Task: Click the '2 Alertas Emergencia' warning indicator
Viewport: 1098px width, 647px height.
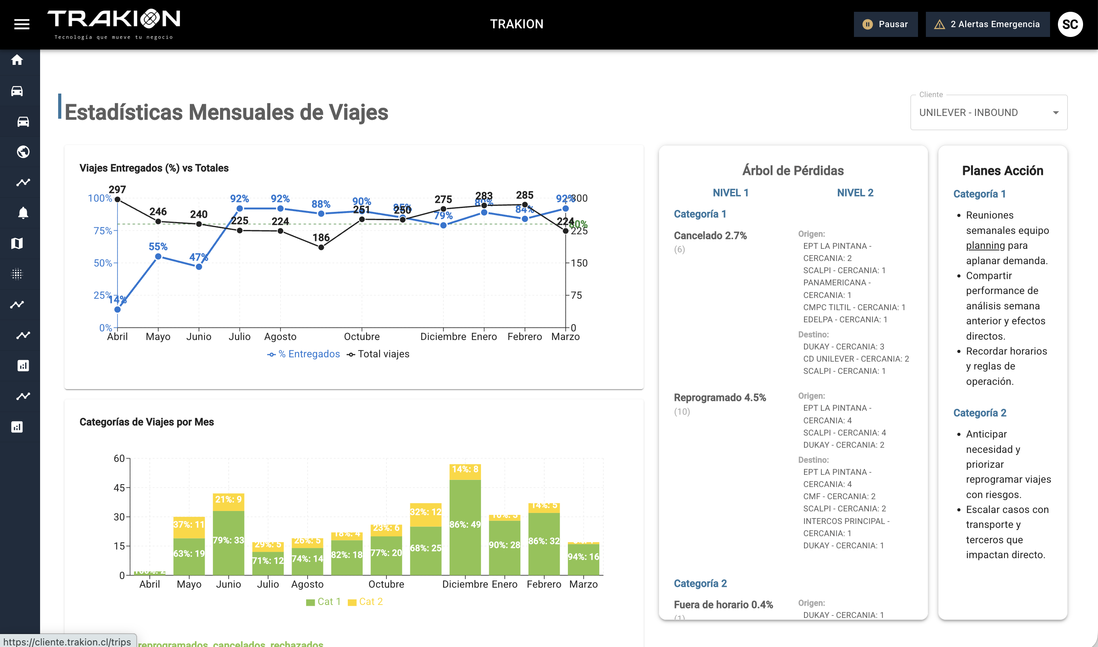Action: point(988,24)
